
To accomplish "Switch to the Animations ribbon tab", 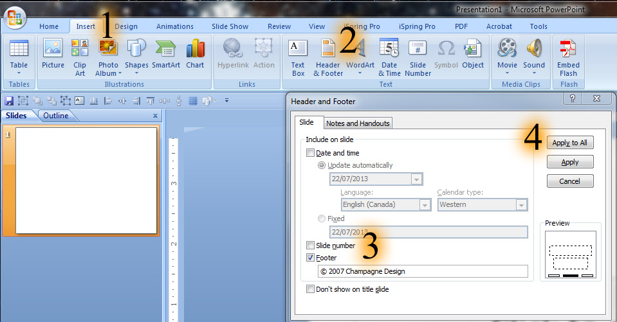I will [x=175, y=26].
